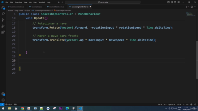Open the Run and Debug view
This screenshot has height=111, width=198.
3,26
